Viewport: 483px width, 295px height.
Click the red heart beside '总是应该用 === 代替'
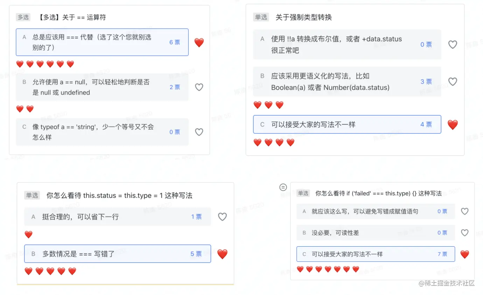pyautogui.click(x=199, y=42)
